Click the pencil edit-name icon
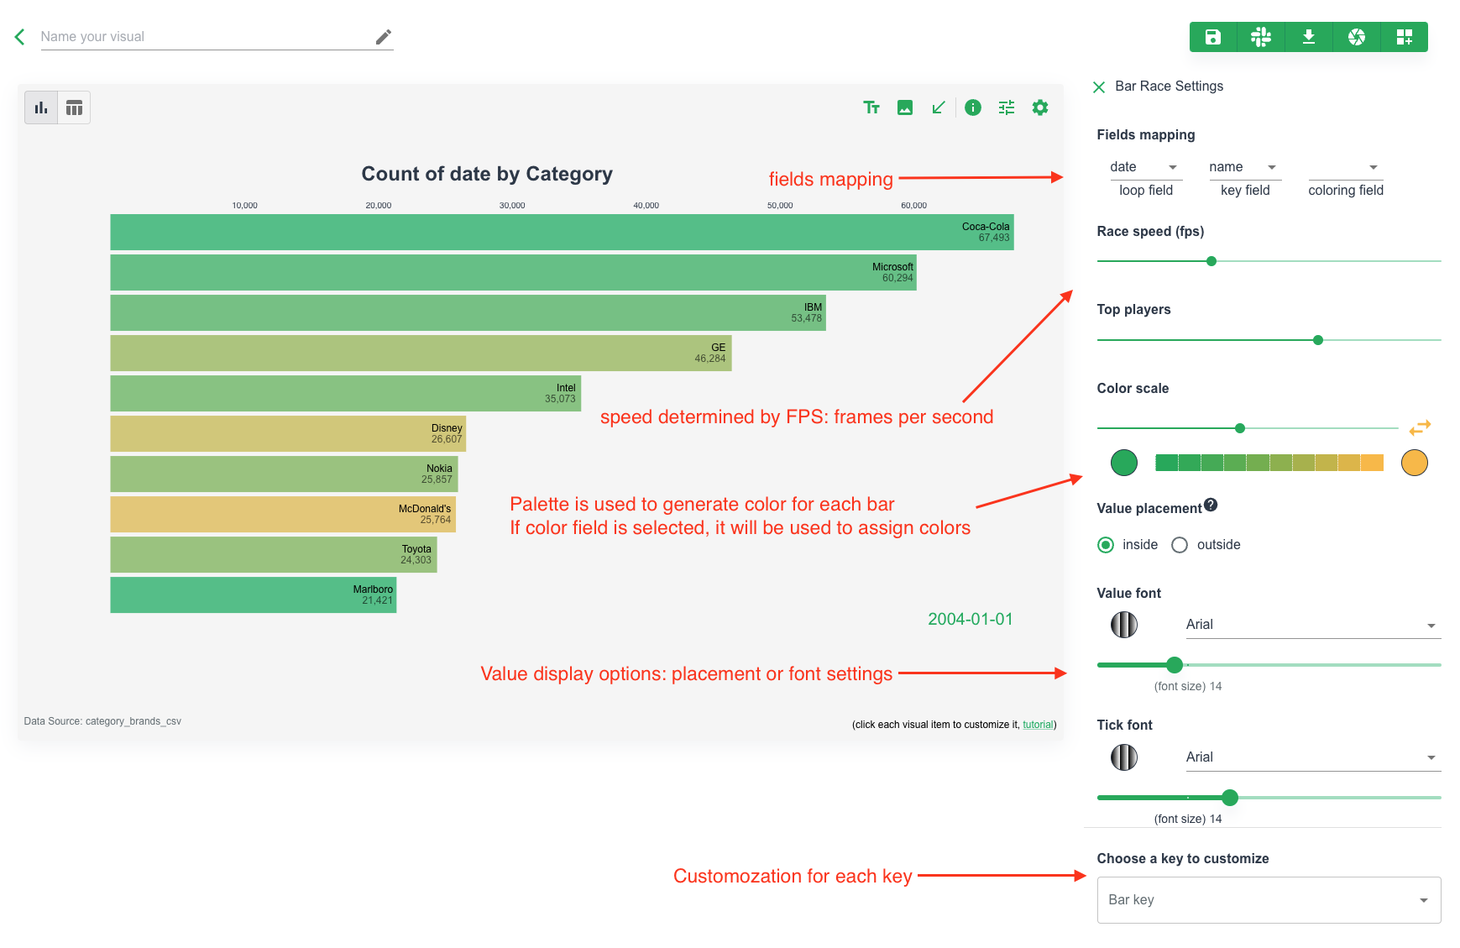This screenshot has height=948, width=1460. coord(384,37)
